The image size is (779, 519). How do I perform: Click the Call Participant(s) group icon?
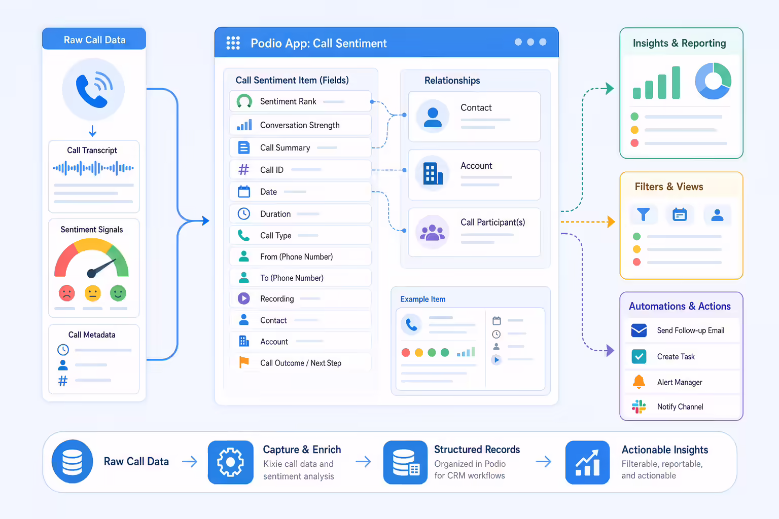click(433, 232)
